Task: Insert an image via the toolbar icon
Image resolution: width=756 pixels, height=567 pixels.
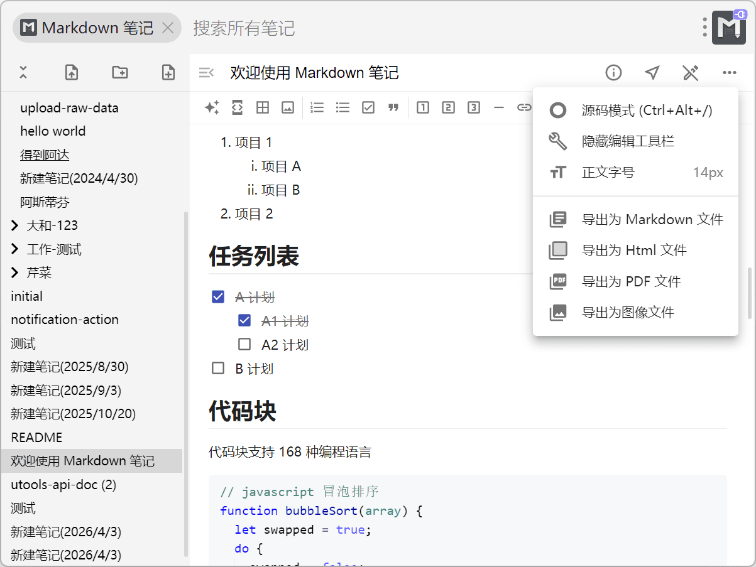Action: pyautogui.click(x=288, y=107)
